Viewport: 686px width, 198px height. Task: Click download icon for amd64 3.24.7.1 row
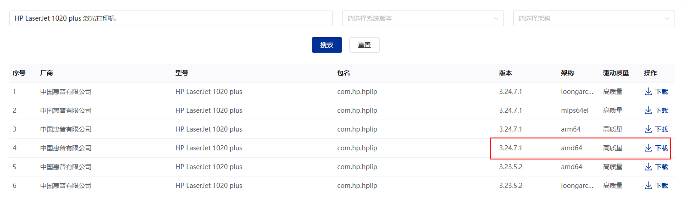click(x=648, y=148)
